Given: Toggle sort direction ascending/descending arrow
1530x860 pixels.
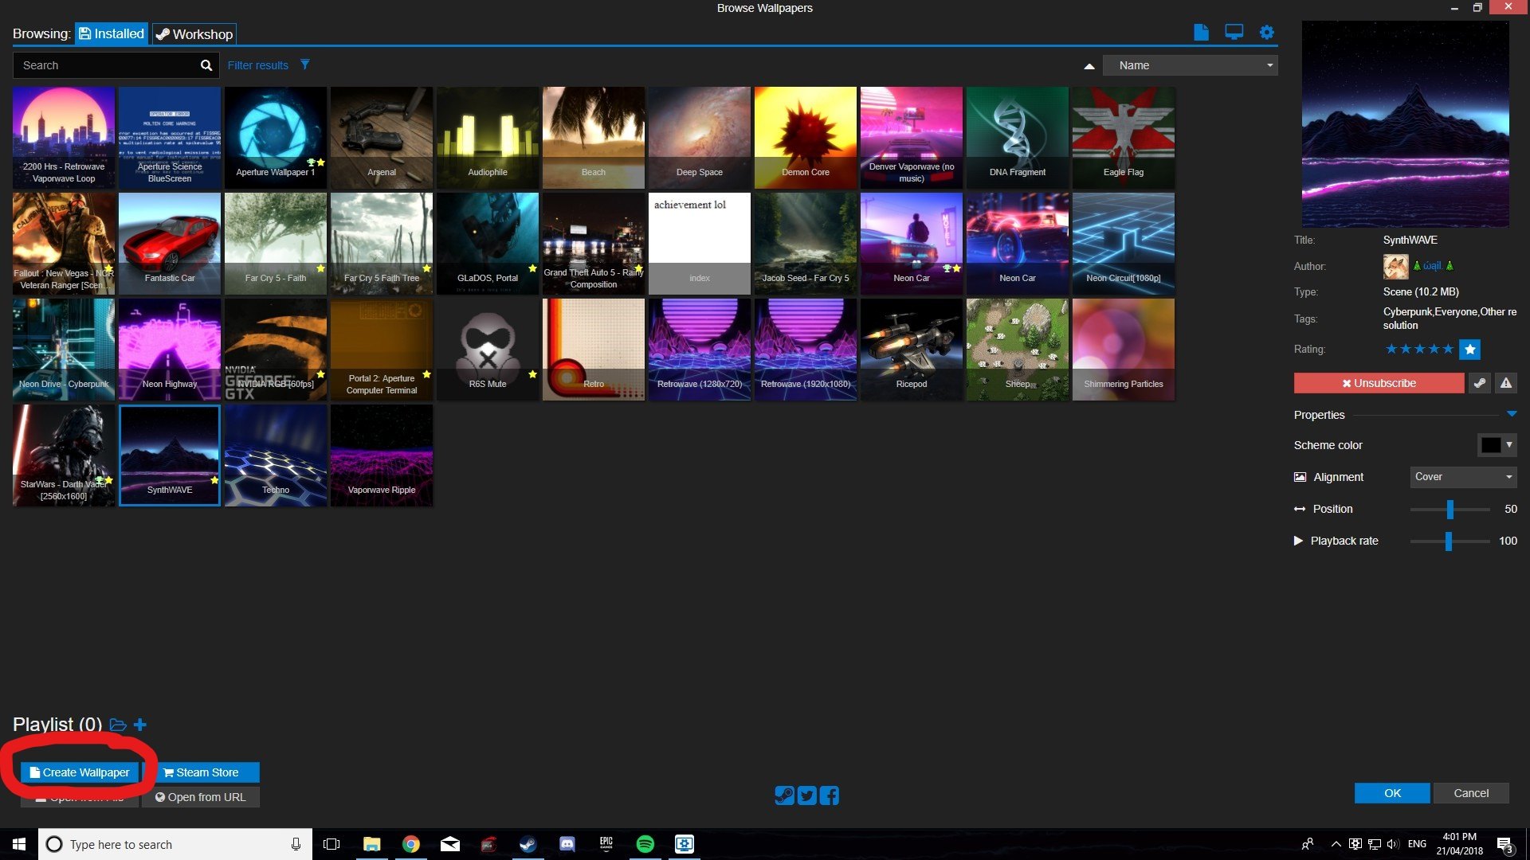Looking at the screenshot, I should [x=1089, y=66].
